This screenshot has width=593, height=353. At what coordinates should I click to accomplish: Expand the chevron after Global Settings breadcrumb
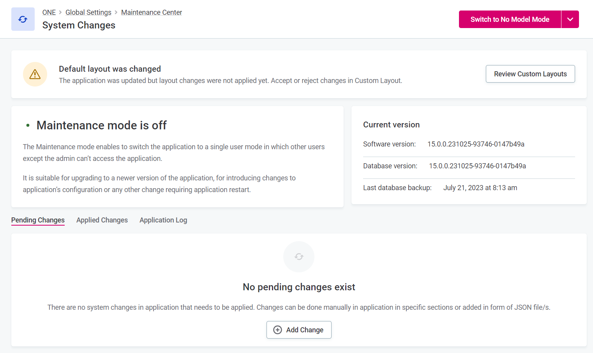pos(116,12)
